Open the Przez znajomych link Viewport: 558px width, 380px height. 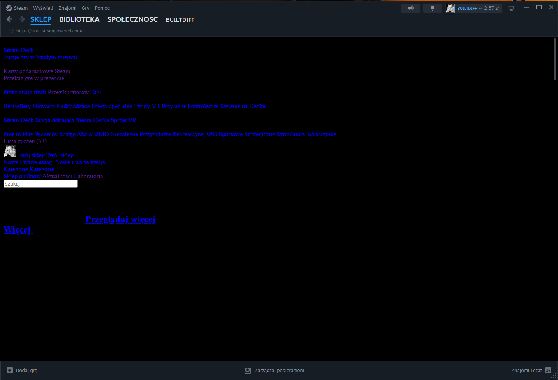tap(25, 92)
